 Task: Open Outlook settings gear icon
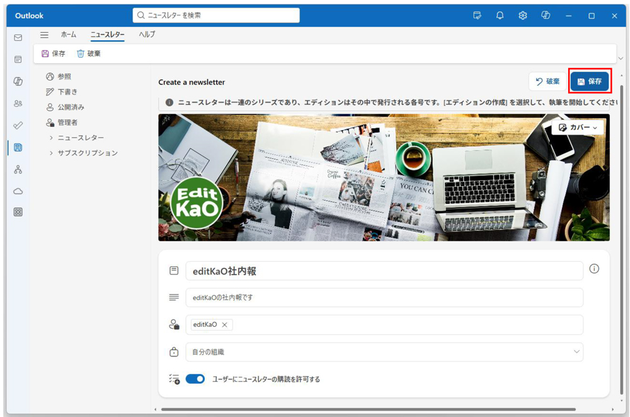tap(522, 15)
